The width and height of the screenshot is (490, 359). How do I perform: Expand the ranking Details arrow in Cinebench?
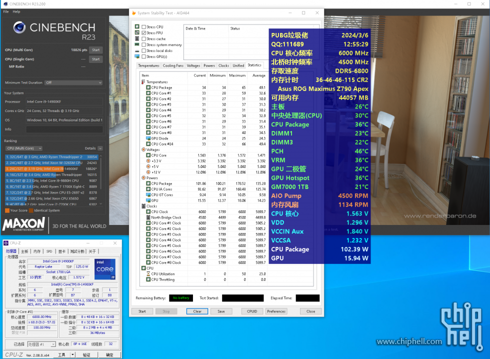pyautogui.click(x=100, y=148)
